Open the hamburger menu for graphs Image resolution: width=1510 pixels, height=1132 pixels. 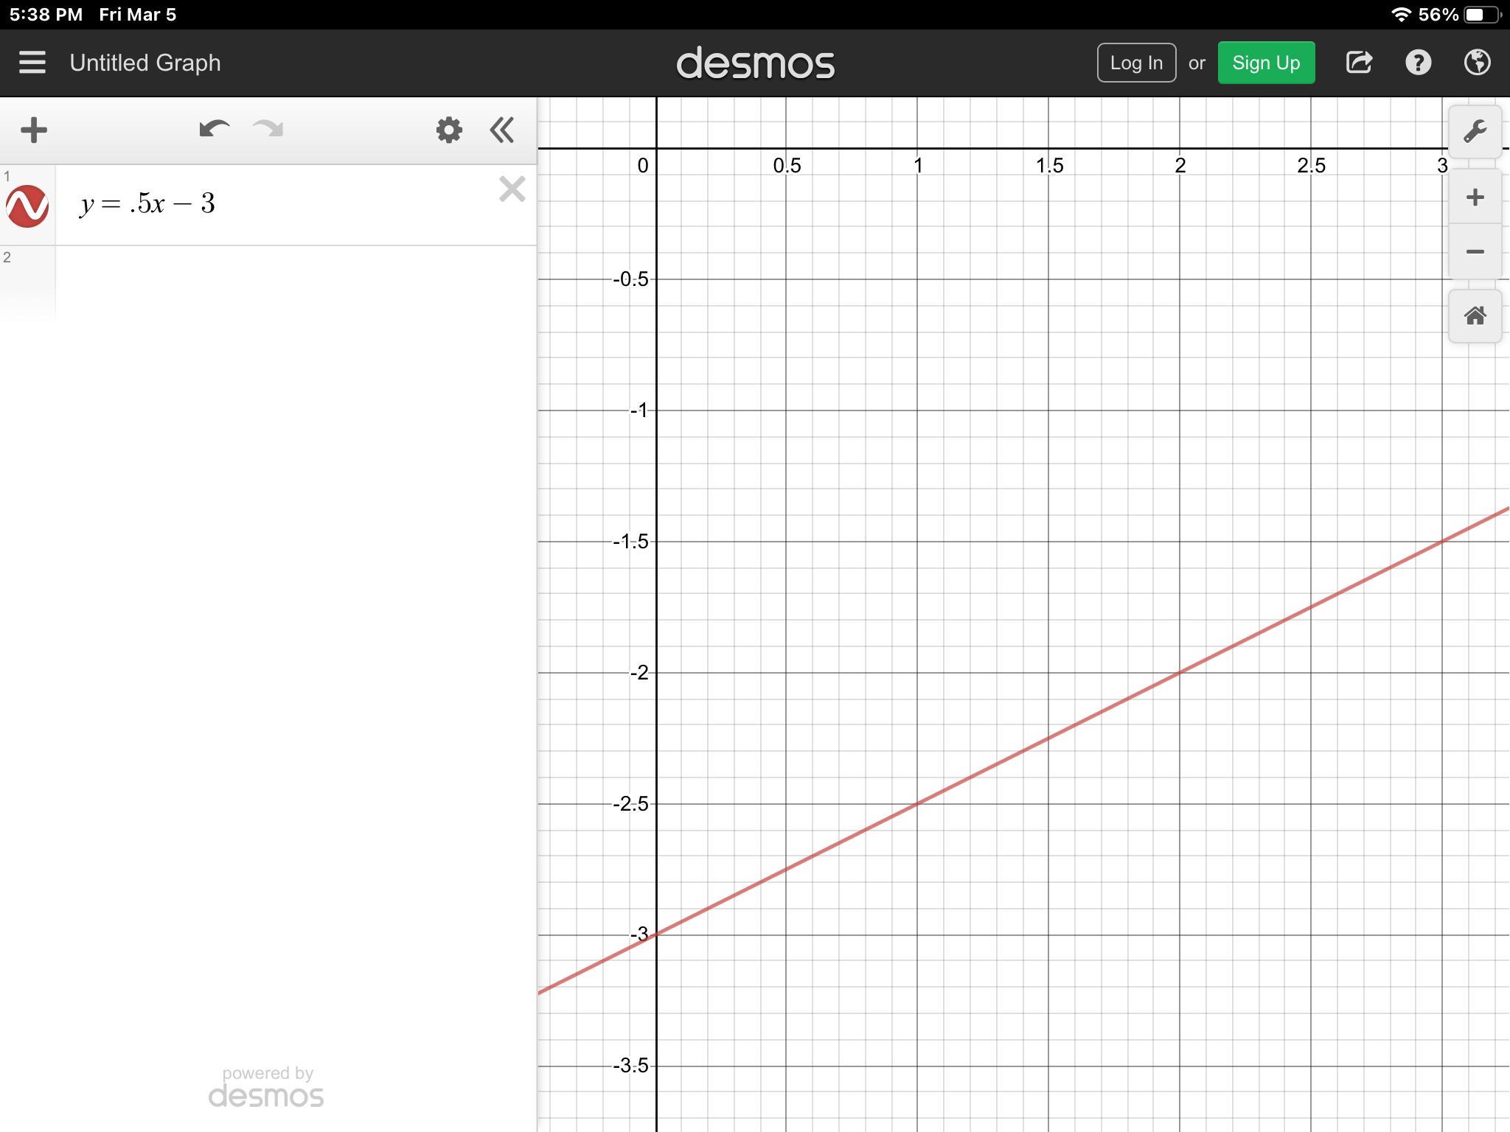pyautogui.click(x=32, y=63)
